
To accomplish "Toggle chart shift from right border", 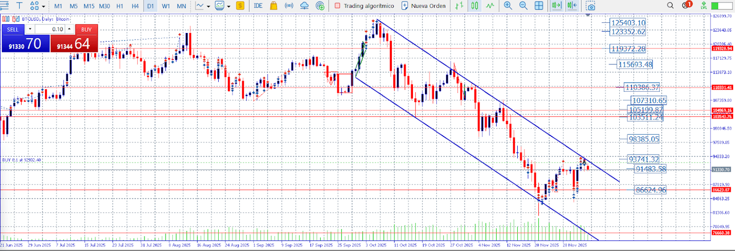I will pos(571,6).
